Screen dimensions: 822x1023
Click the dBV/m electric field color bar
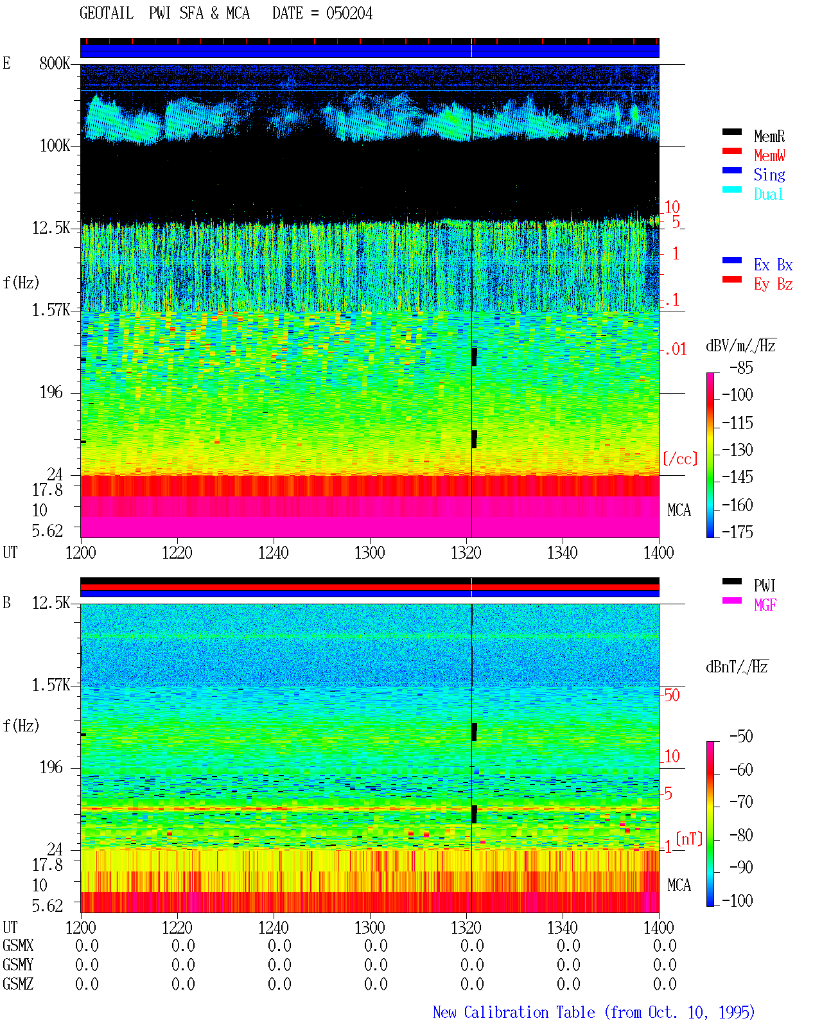click(710, 455)
